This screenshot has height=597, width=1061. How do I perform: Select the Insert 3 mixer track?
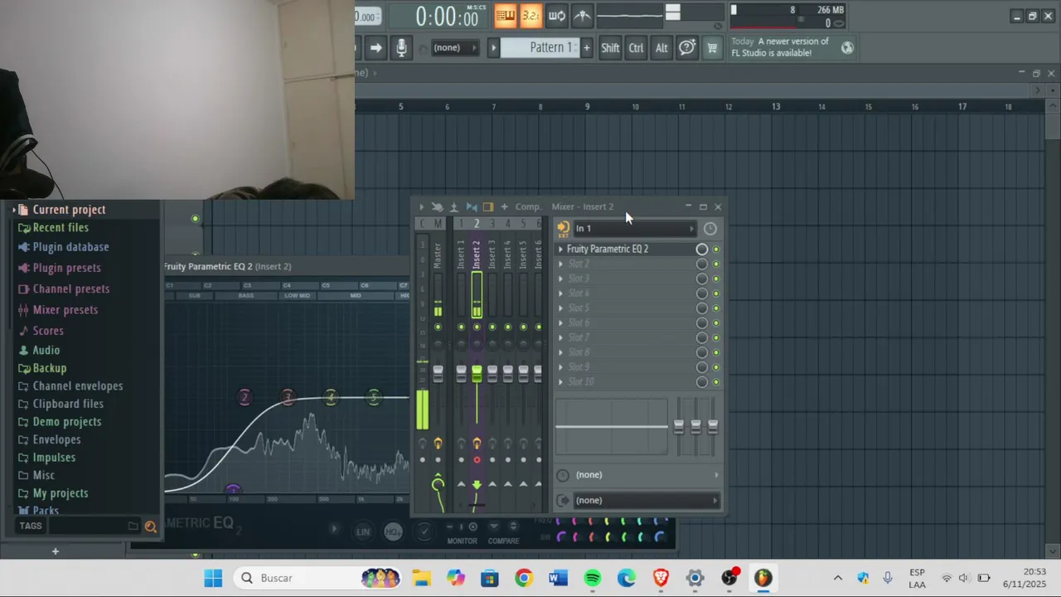click(492, 253)
